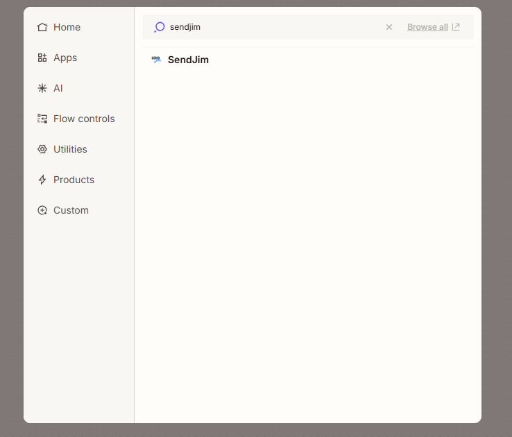The image size is (512, 437).
Task: Clear the search with the X button
Action: [389, 27]
